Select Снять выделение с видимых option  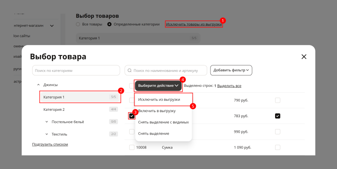pyautogui.click(x=163, y=122)
